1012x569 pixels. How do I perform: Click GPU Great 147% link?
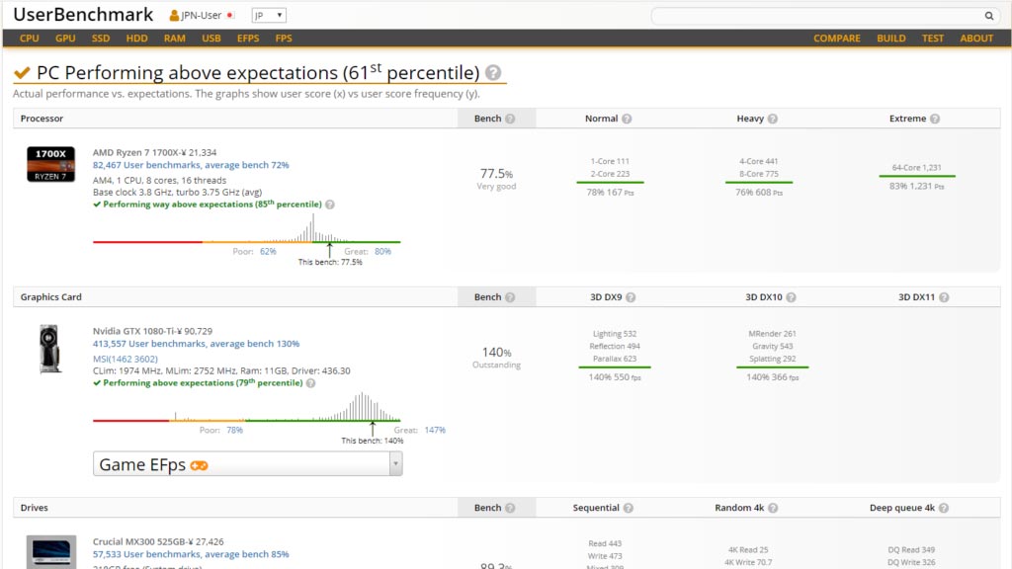pyautogui.click(x=435, y=431)
